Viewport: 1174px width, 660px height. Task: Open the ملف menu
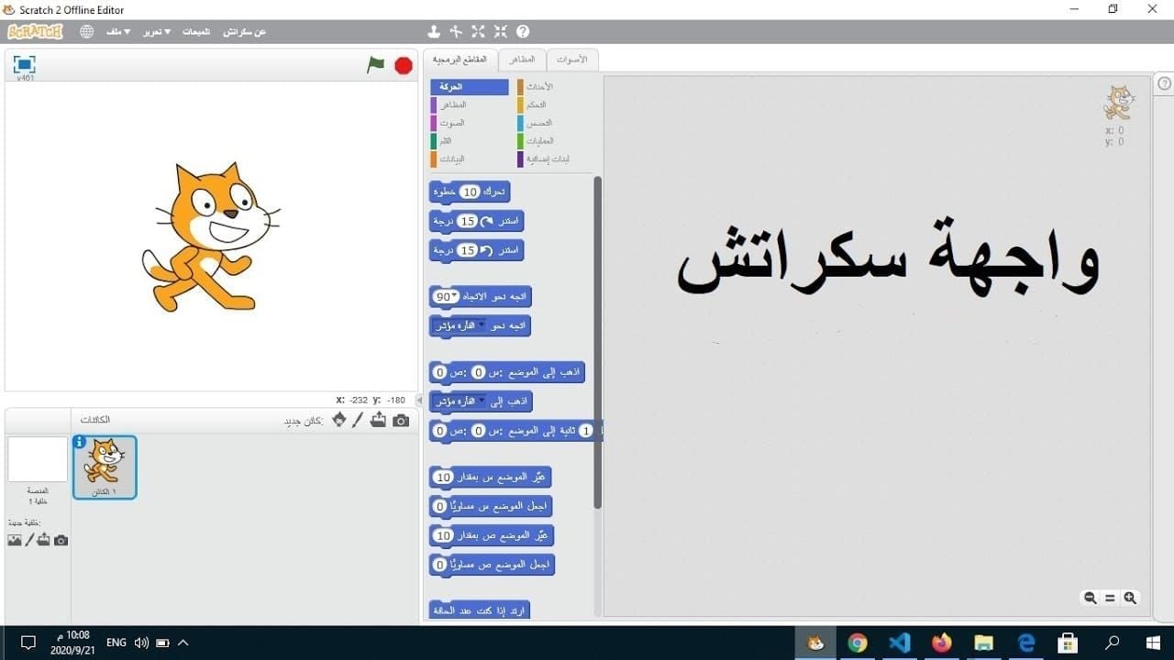[117, 30]
